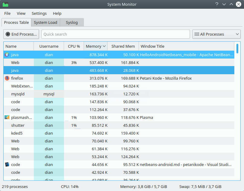Switch to the System Load tab
244x191 pixels.
point(45,22)
